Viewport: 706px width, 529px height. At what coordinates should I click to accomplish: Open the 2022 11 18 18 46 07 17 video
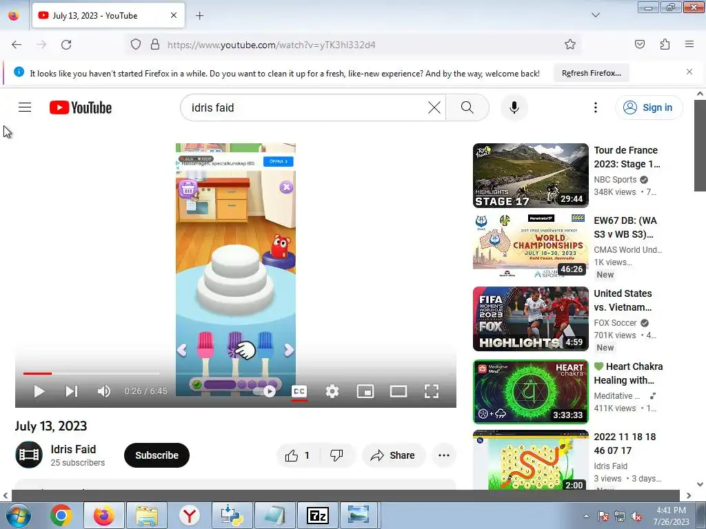click(530, 459)
